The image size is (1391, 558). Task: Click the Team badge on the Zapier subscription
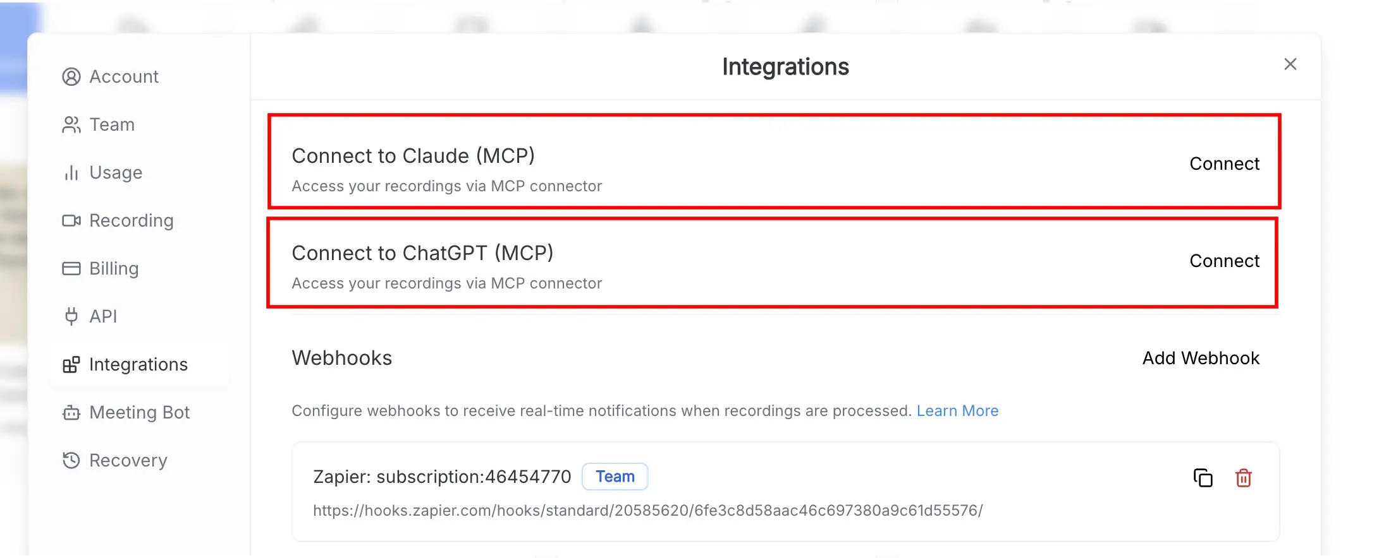point(615,477)
